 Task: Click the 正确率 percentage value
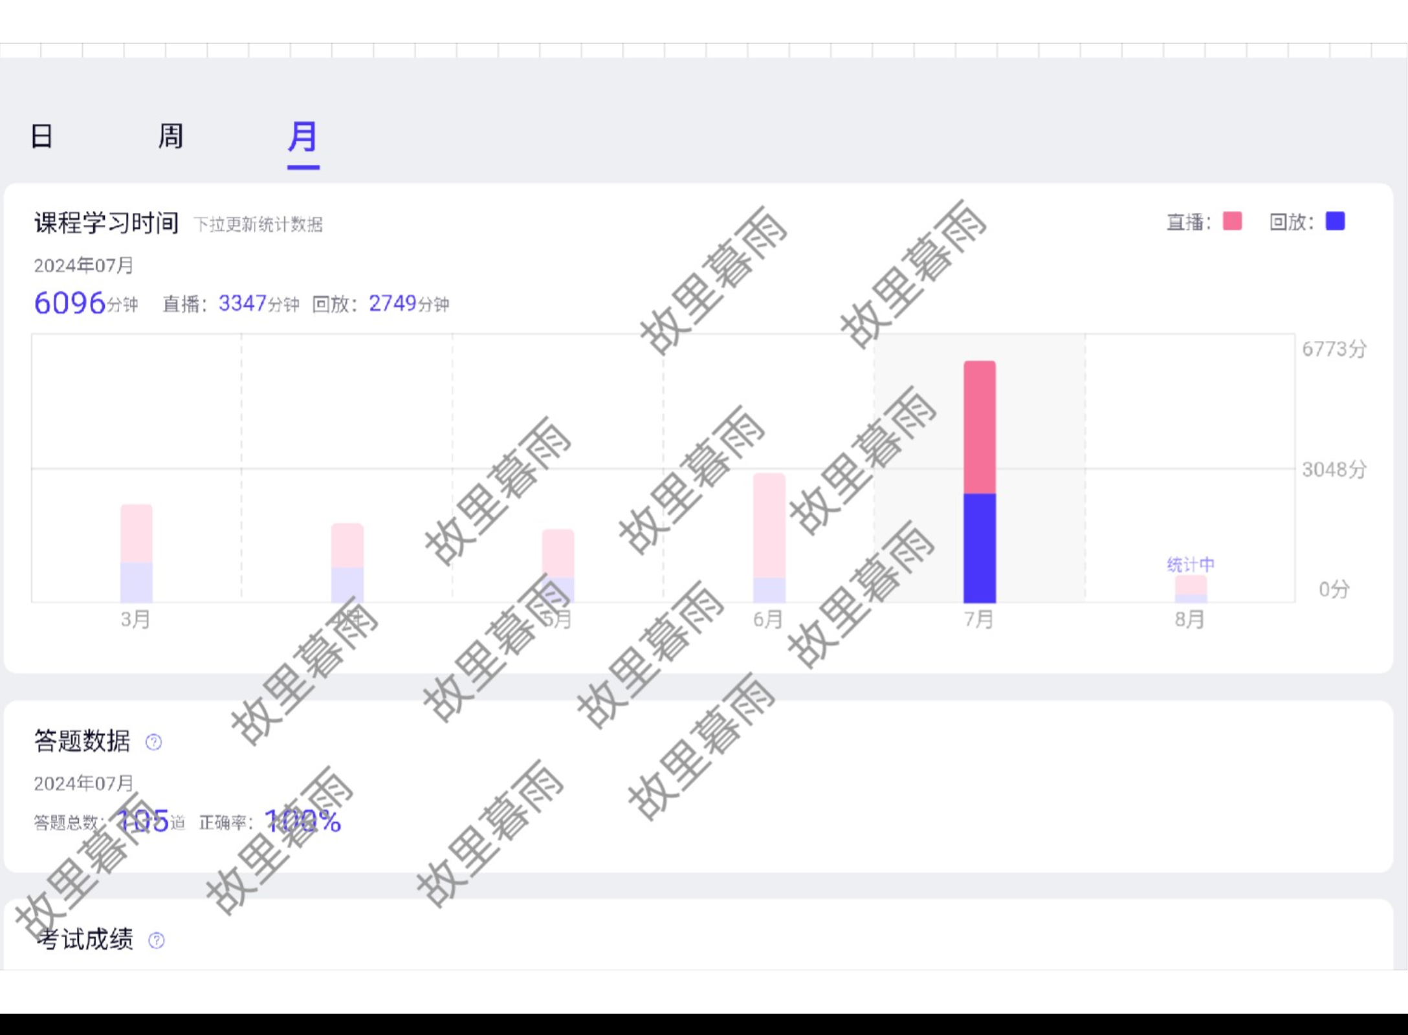click(x=303, y=822)
